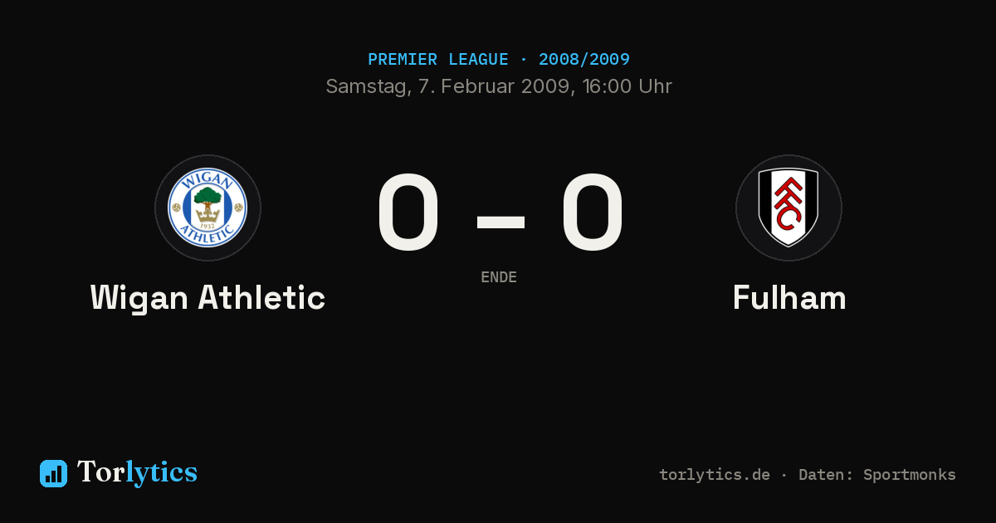Click the Fulham club crest
Image resolution: width=996 pixels, height=523 pixels.
[788, 208]
